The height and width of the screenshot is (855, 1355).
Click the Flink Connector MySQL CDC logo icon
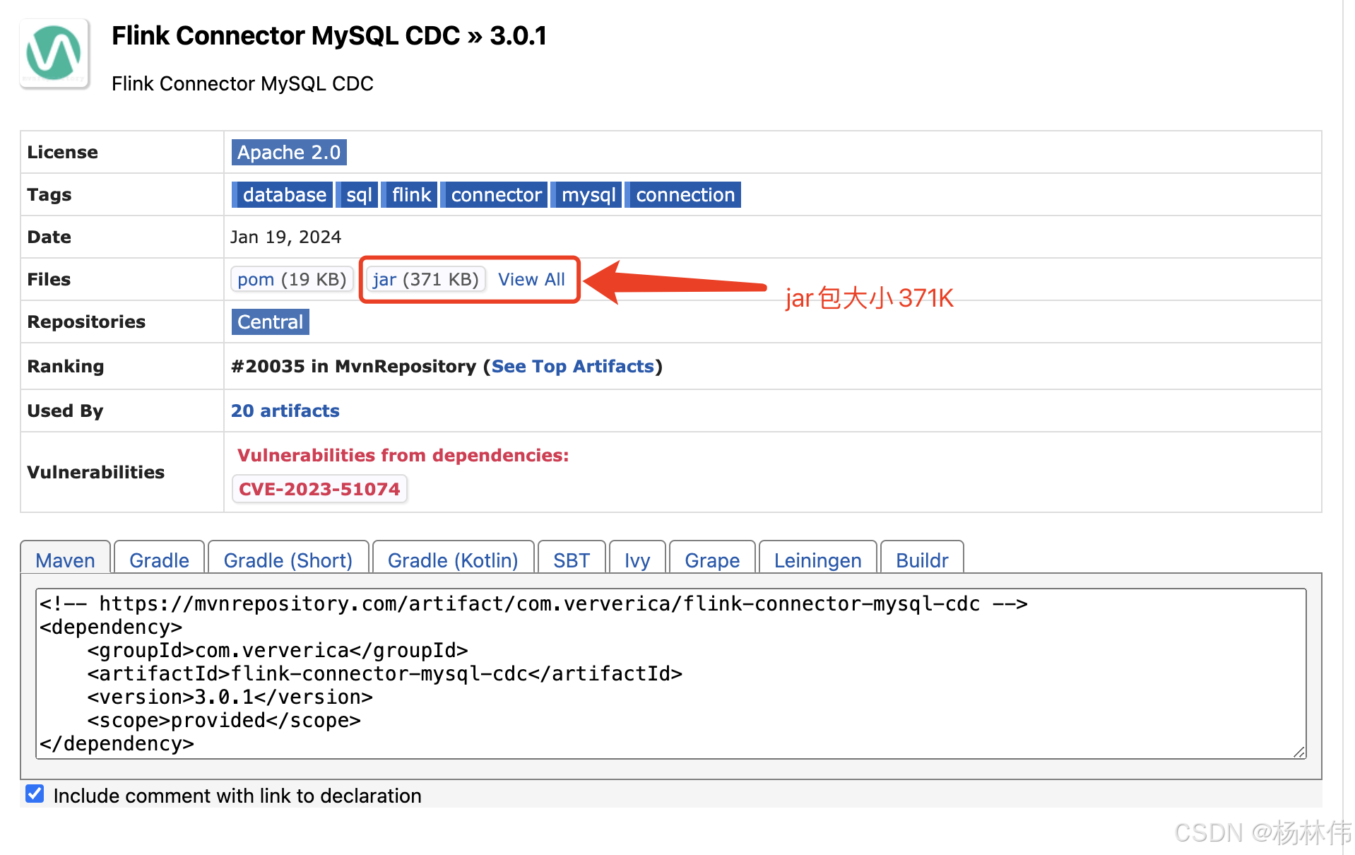[54, 54]
